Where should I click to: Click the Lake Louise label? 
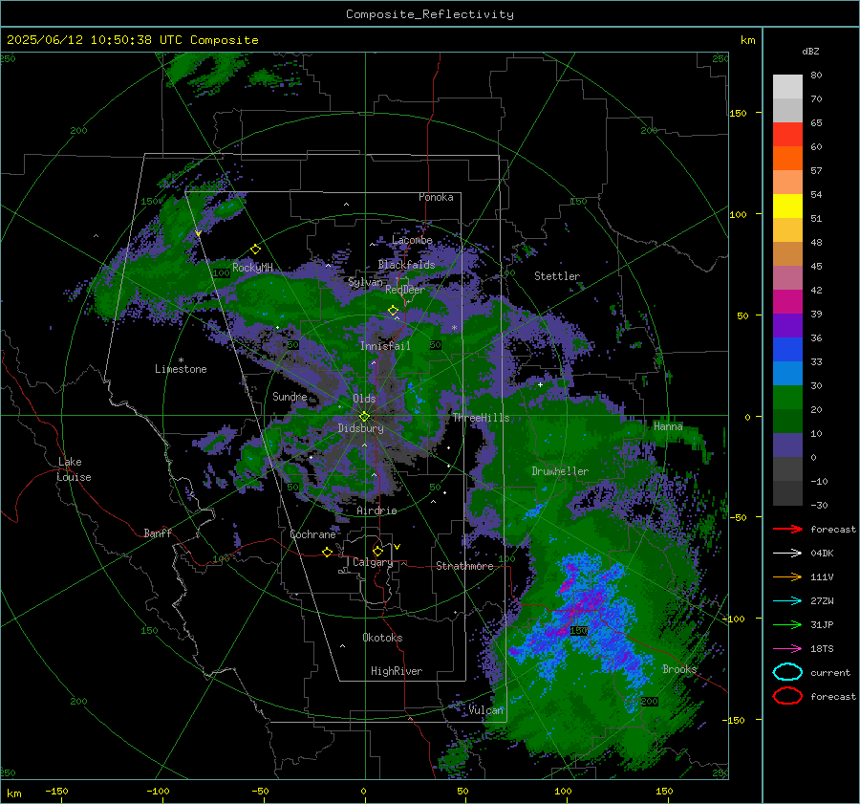click(x=74, y=469)
